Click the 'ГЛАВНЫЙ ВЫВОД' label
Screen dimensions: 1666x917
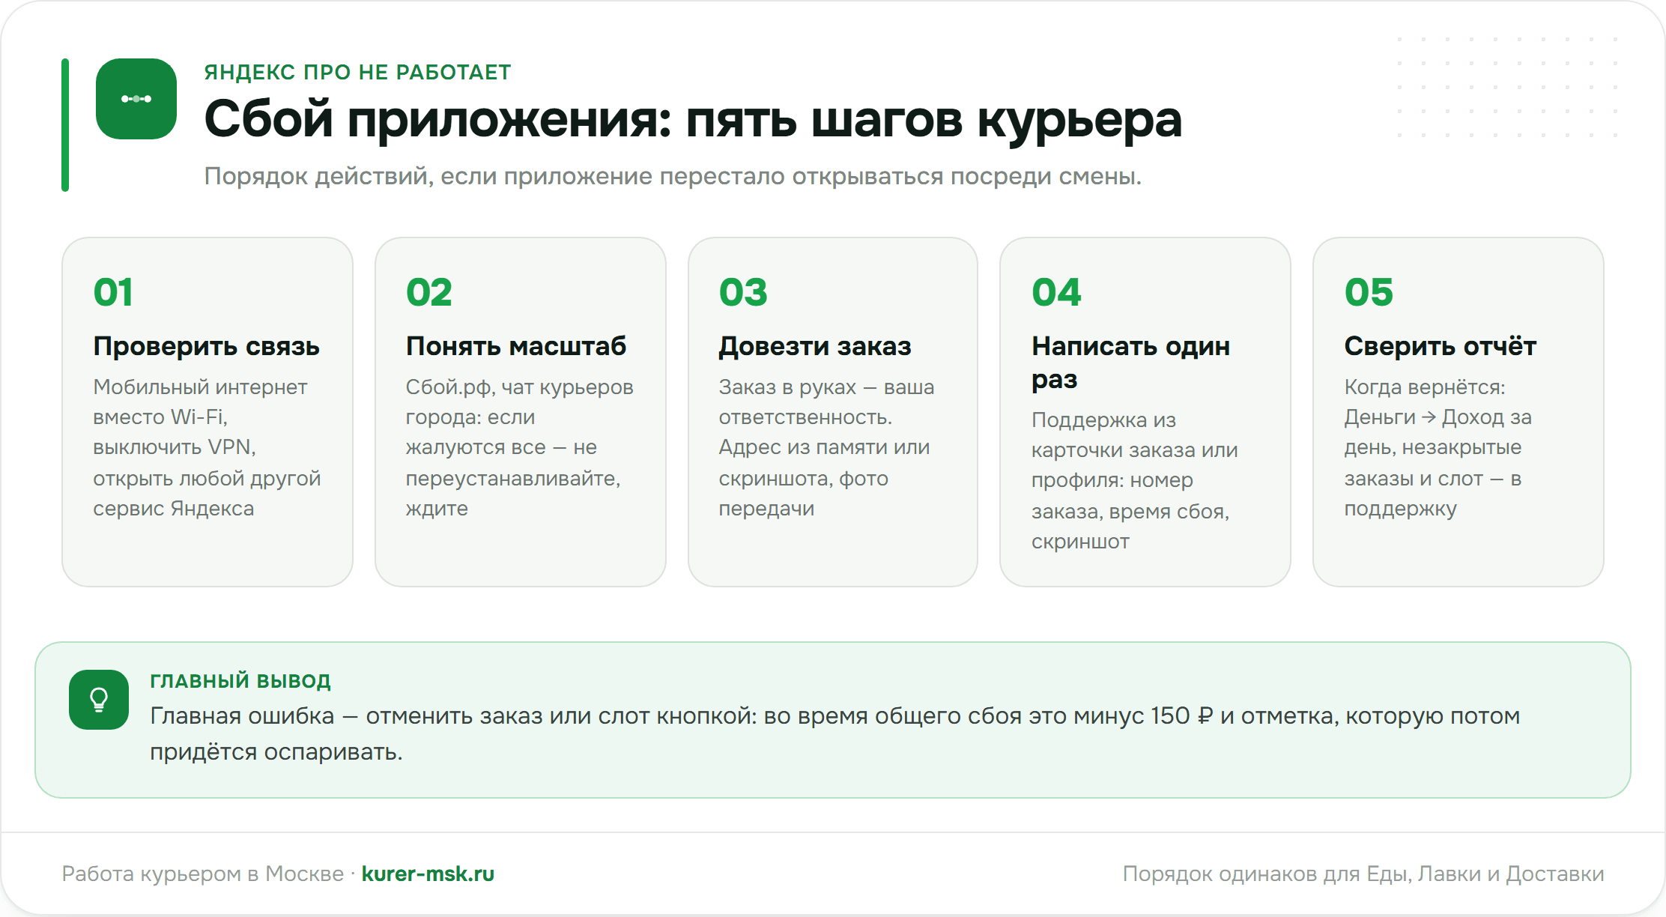tap(240, 681)
